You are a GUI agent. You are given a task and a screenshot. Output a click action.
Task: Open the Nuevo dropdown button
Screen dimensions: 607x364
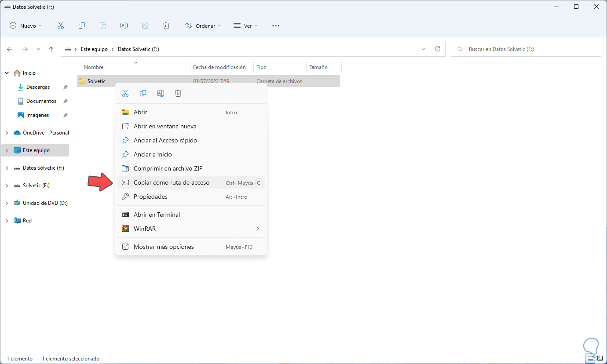(26, 26)
